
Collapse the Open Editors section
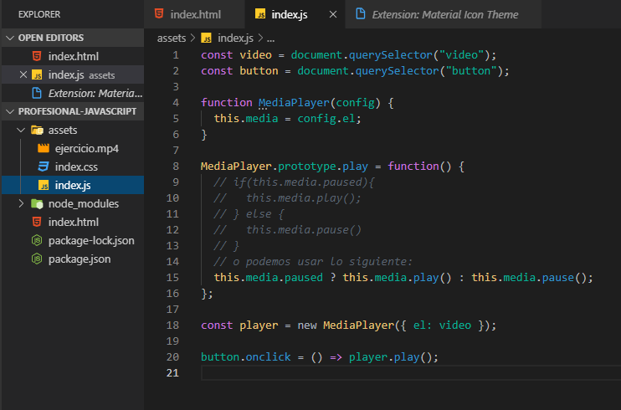pyautogui.click(x=10, y=38)
